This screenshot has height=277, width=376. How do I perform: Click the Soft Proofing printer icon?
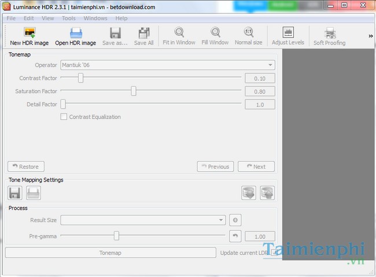329,33
